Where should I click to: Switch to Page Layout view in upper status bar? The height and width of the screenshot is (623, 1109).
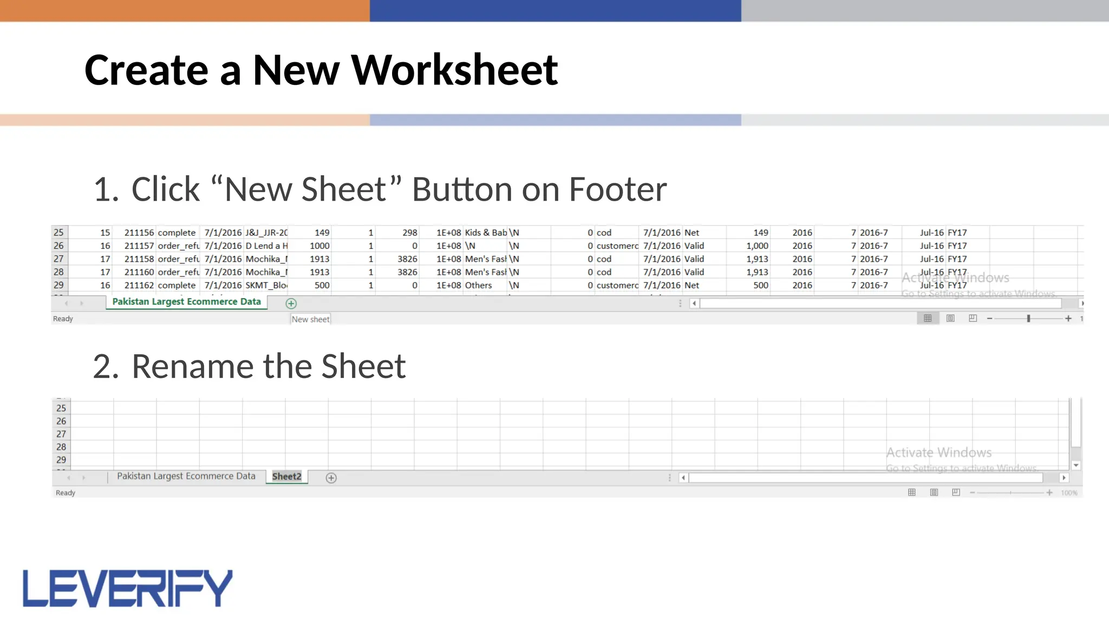950,319
